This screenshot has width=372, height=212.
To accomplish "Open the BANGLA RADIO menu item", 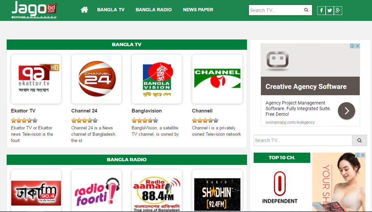I will click(154, 10).
